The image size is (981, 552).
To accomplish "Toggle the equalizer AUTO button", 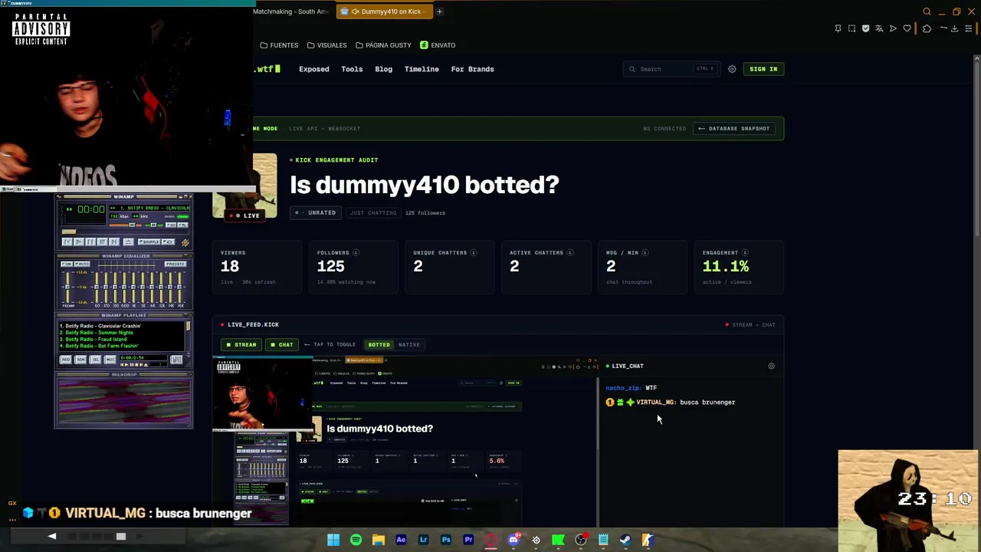I will tap(82, 264).
